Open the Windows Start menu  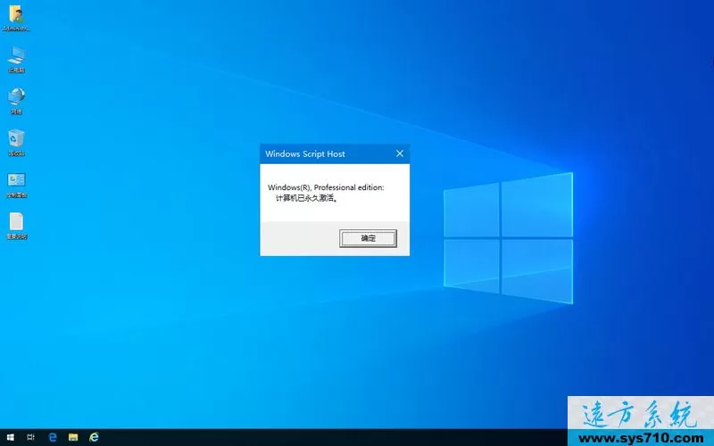click(x=10, y=437)
